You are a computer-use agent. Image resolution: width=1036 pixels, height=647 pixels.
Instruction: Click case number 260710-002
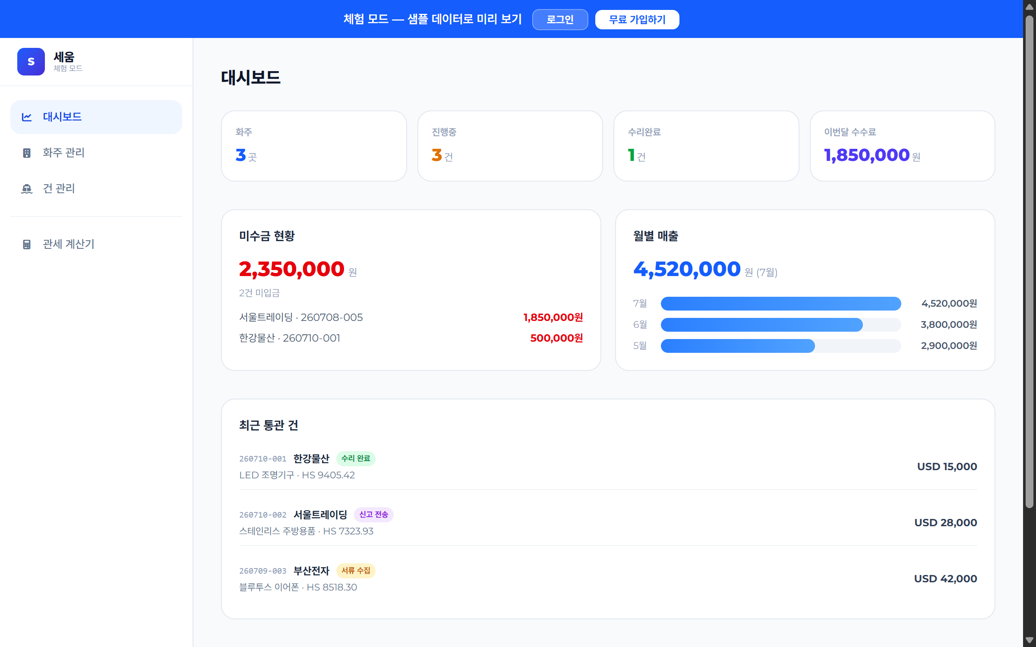(263, 515)
